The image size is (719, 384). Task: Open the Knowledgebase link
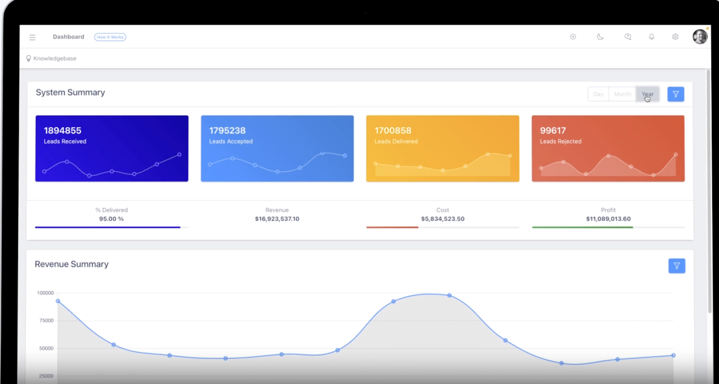tap(55, 58)
